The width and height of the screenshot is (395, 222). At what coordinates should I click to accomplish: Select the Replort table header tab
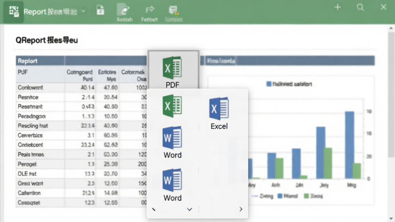tap(40, 61)
